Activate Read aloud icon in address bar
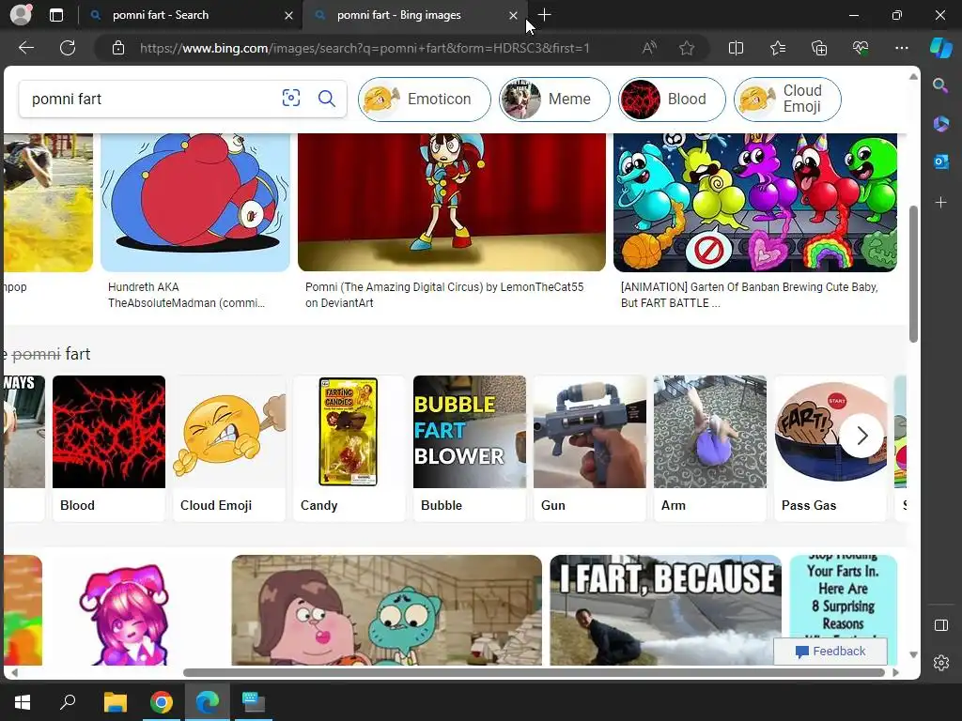 coord(649,48)
